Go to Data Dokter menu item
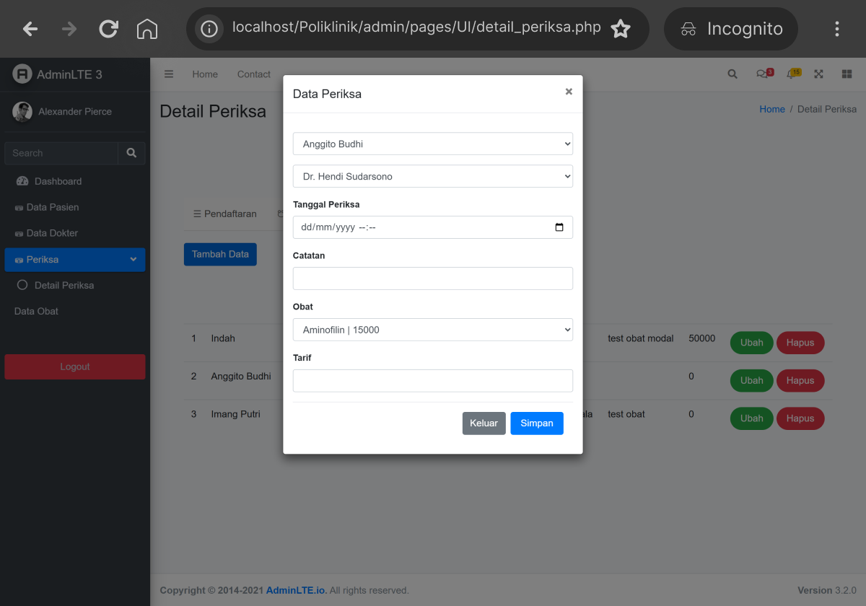The width and height of the screenshot is (866, 606). coord(52,233)
